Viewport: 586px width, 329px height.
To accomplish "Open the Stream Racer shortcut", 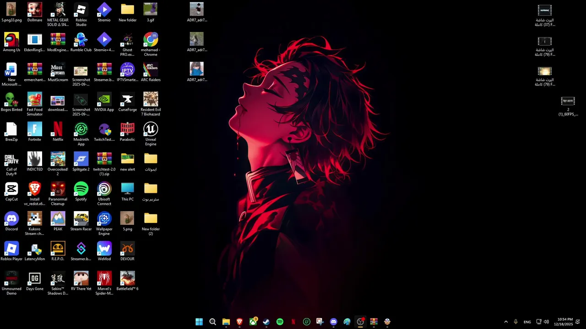I will (81, 221).
